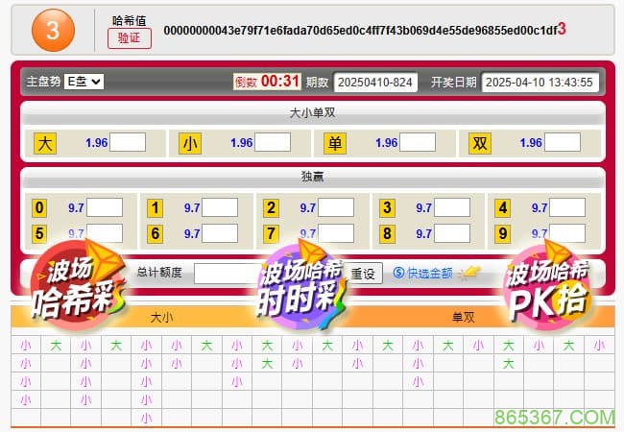Focus the 双 bet amount input
624x432 pixels.
click(x=563, y=142)
